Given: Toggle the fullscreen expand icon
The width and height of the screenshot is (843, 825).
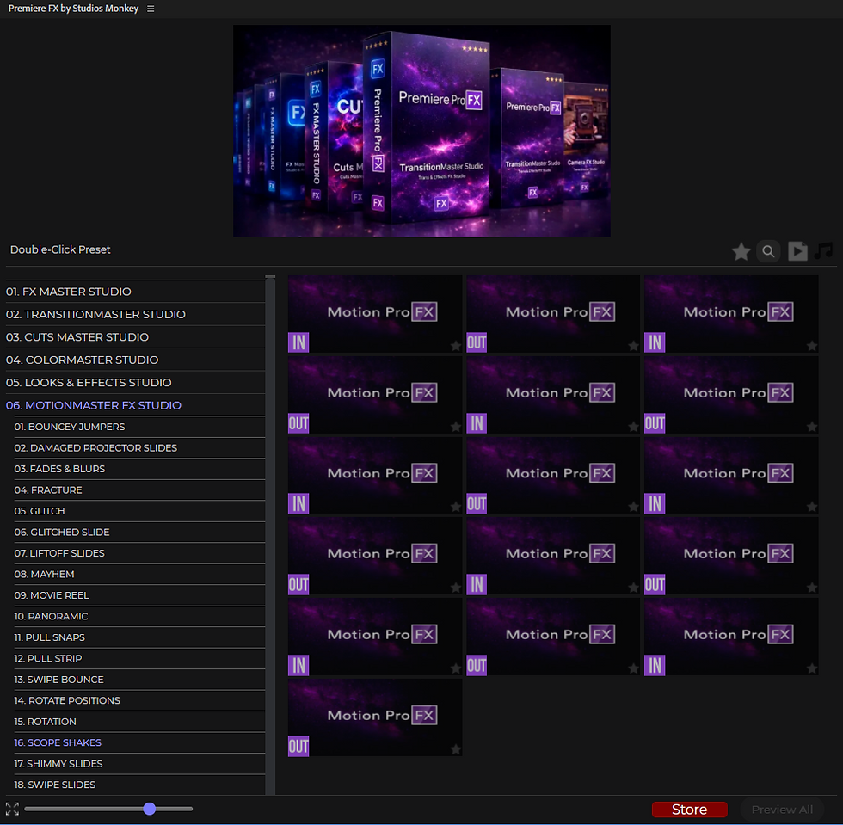Looking at the screenshot, I should (x=12, y=809).
